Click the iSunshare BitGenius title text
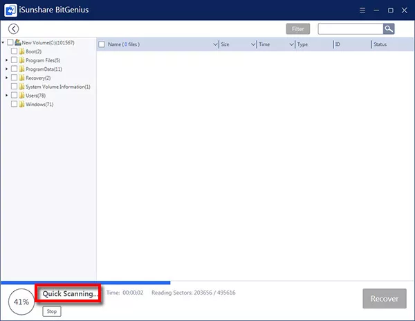The height and width of the screenshot is (321, 415). [x=54, y=10]
